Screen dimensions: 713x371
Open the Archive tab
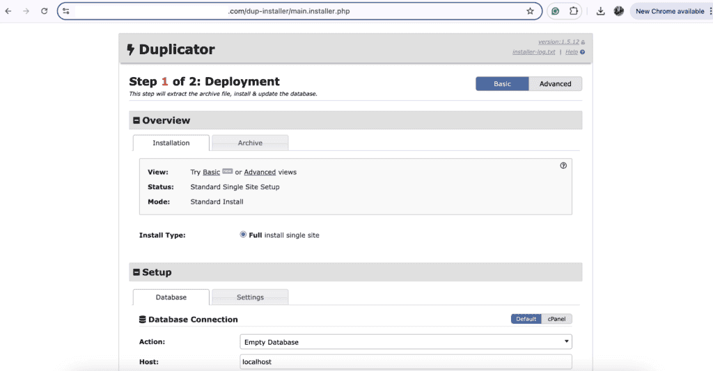pyautogui.click(x=250, y=143)
